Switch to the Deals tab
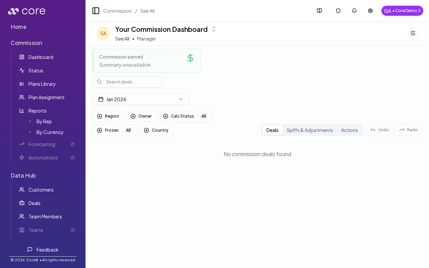Viewport: 429px width, 268px height. tap(272, 130)
